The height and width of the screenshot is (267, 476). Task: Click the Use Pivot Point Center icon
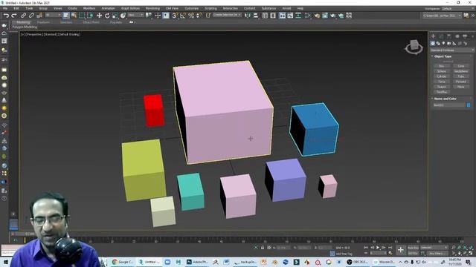click(149, 16)
